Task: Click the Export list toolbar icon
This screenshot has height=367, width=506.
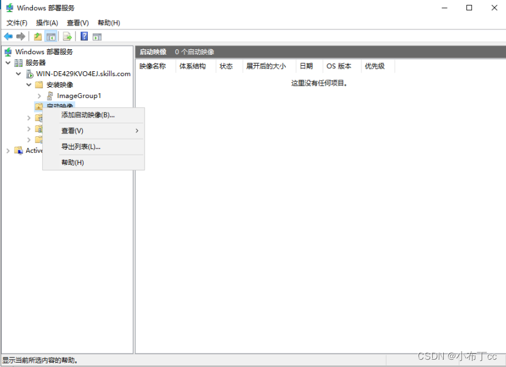Action: point(67,37)
